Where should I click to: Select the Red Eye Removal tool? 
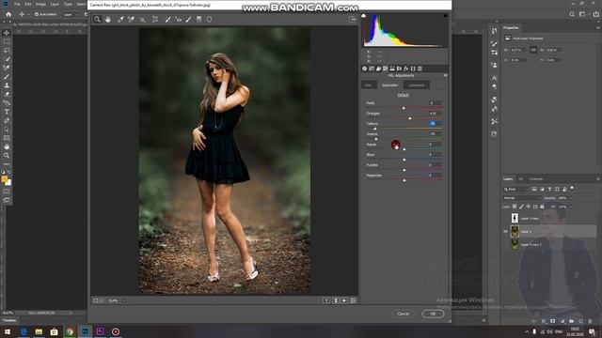click(x=179, y=19)
